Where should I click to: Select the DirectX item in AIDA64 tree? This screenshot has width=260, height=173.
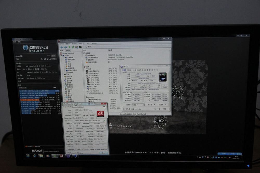68,89
